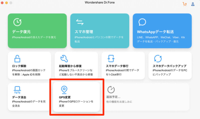Click '他の機能をお楽しみに' text
Screen dimensions: 200x119
click(119, 102)
